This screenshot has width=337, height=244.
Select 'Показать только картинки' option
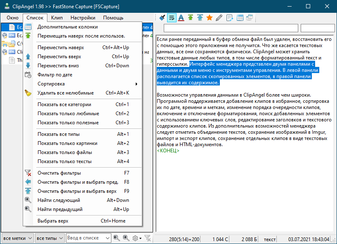pos(82,143)
